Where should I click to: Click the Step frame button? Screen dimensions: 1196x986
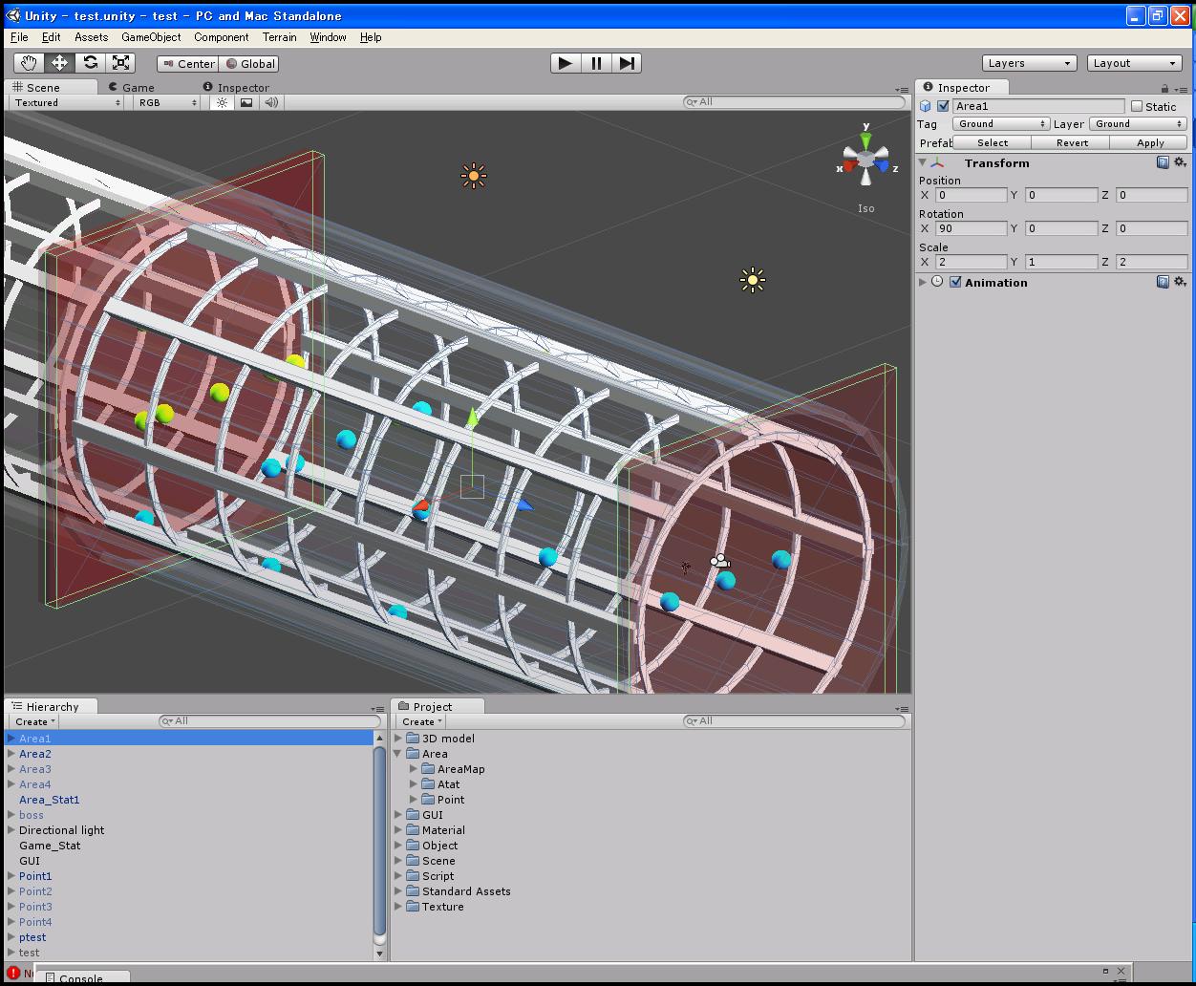tap(627, 63)
